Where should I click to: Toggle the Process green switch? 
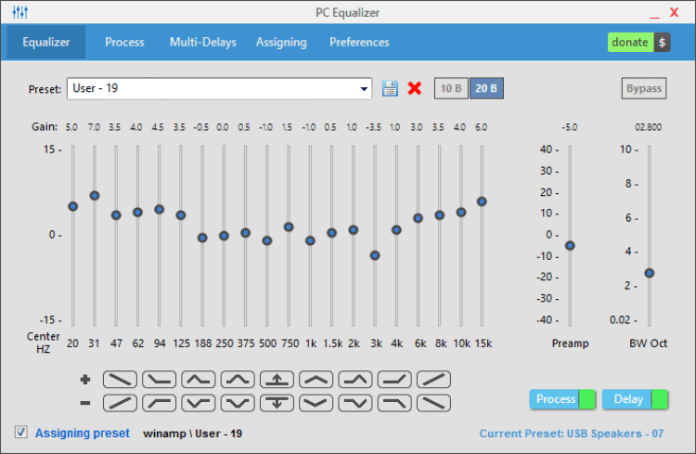586,399
